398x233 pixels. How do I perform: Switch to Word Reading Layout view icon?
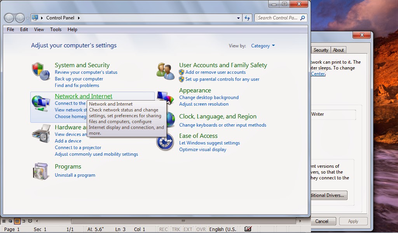click(30, 221)
